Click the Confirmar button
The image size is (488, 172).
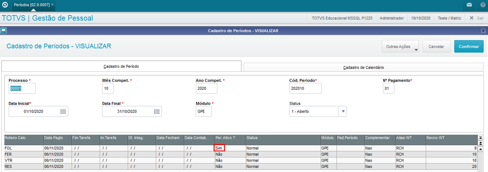(x=469, y=46)
